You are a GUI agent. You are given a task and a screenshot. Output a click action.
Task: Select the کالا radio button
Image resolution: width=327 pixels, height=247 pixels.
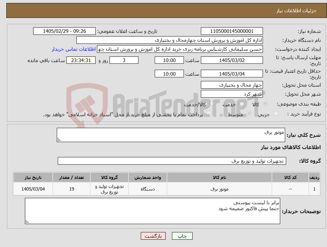(x=266, y=104)
